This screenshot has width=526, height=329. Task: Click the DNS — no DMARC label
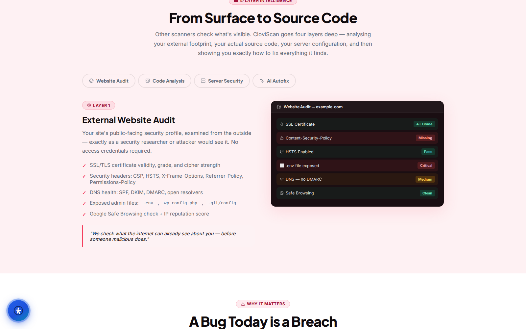(x=304, y=179)
